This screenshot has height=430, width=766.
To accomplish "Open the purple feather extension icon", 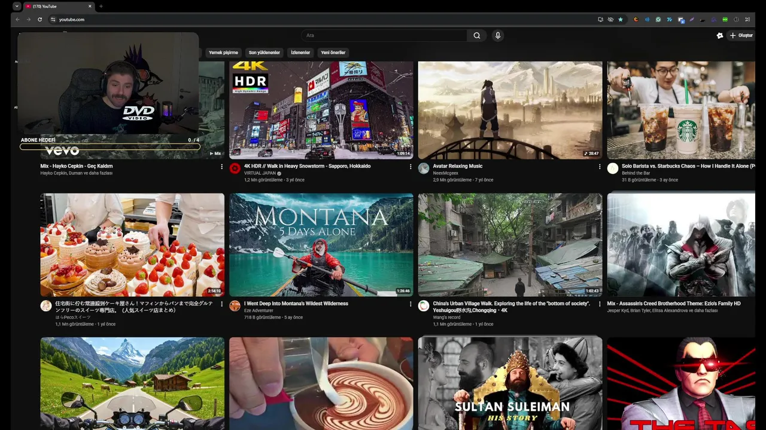I will click(692, 19).
